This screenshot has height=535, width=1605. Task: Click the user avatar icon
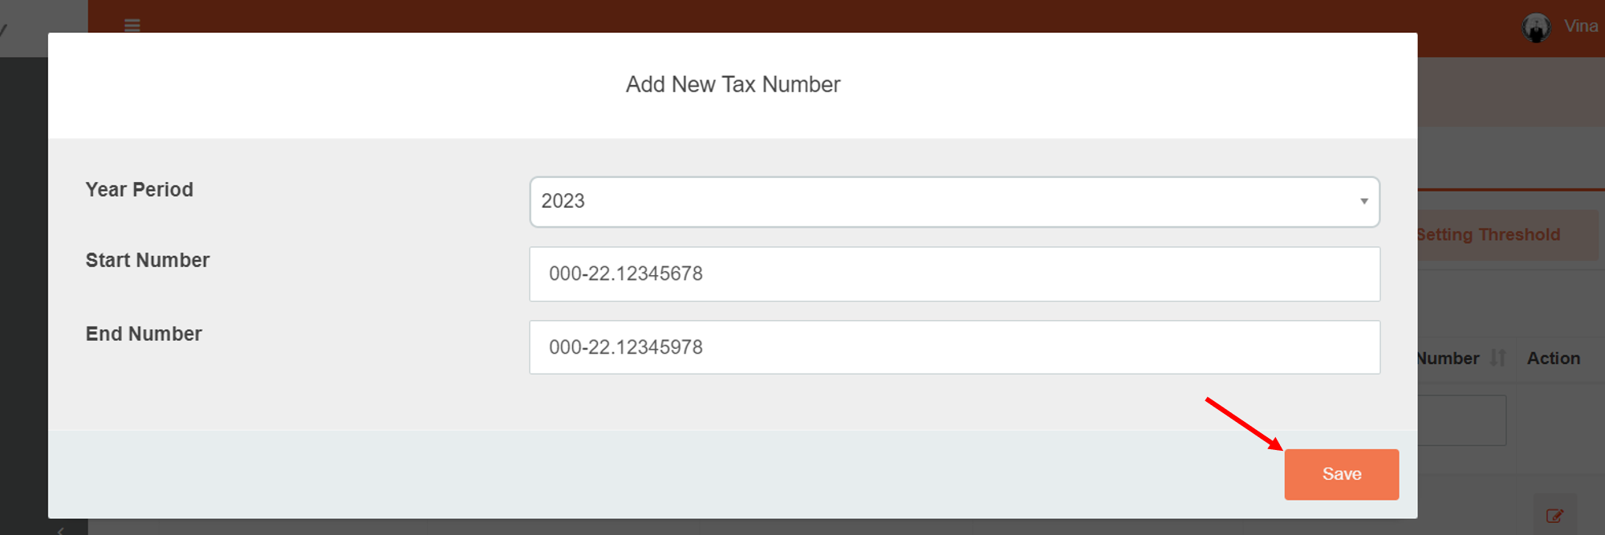pos(1536,27)
